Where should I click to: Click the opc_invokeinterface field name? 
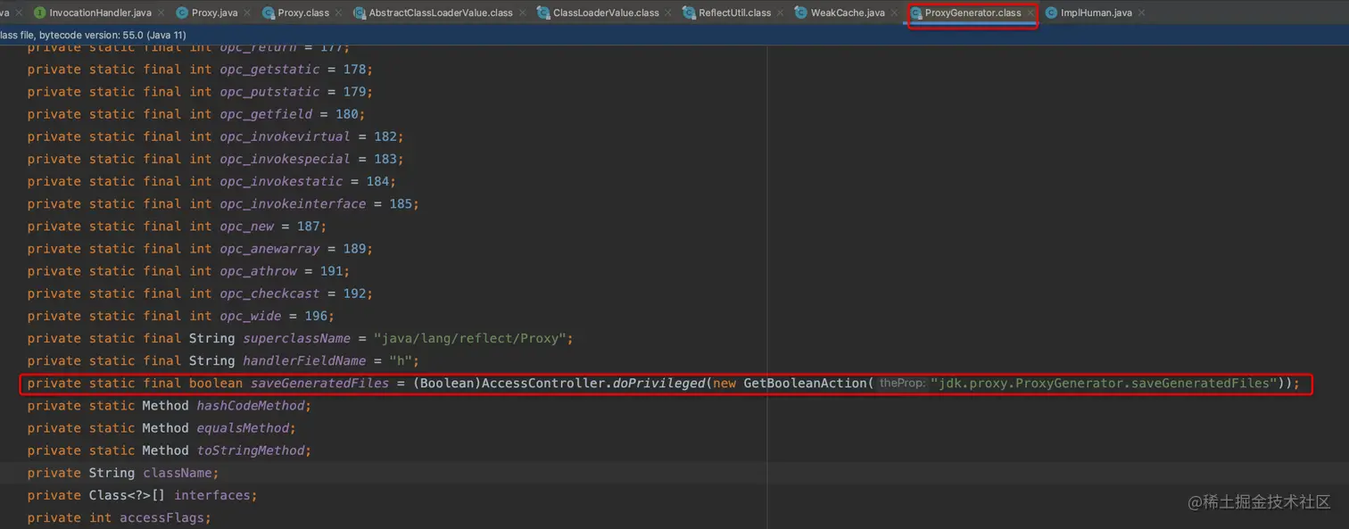(294, 203)
